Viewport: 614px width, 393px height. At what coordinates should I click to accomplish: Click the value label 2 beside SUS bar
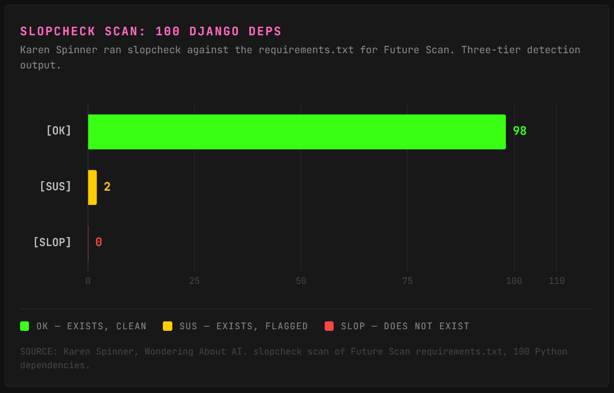point(107,186)
